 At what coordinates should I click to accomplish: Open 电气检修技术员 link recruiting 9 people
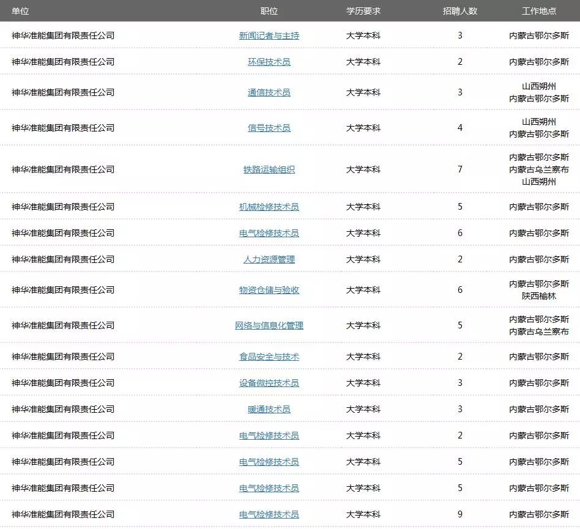[x=269, y=514]
